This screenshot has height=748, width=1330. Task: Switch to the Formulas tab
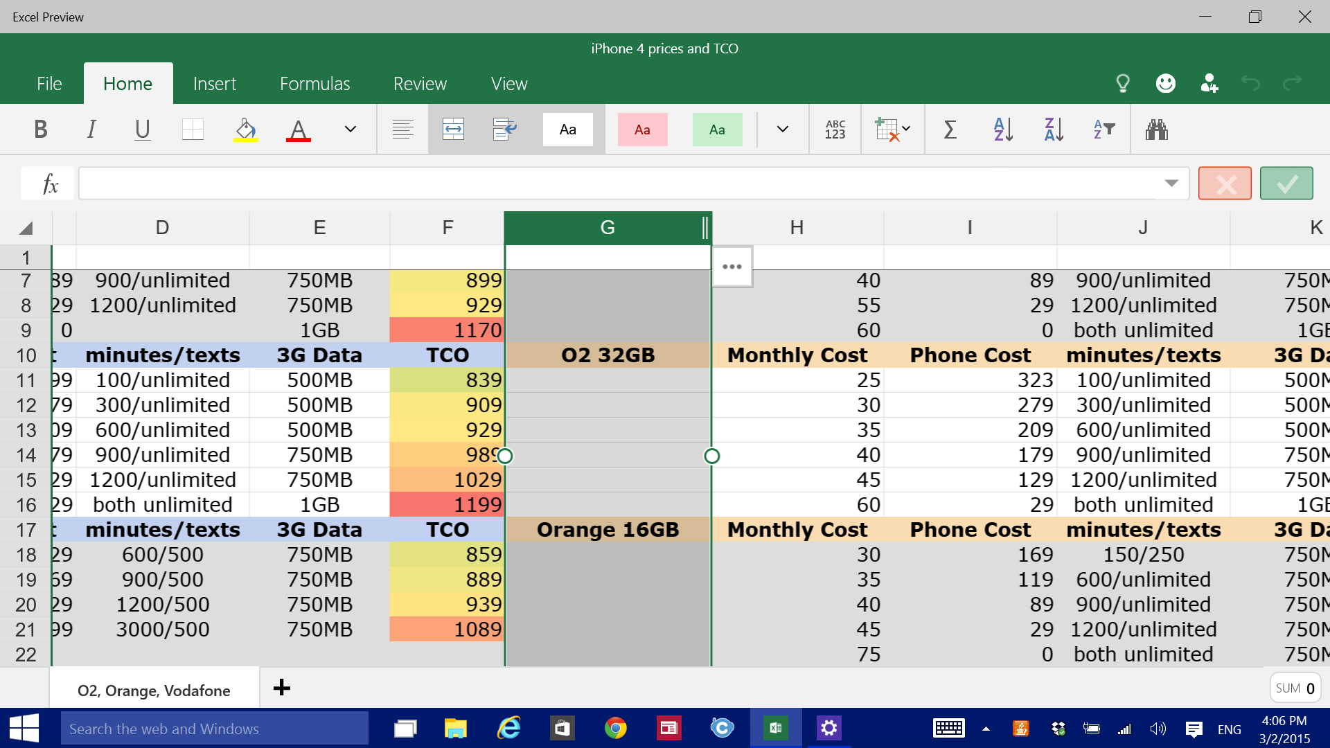pos(315,84)
